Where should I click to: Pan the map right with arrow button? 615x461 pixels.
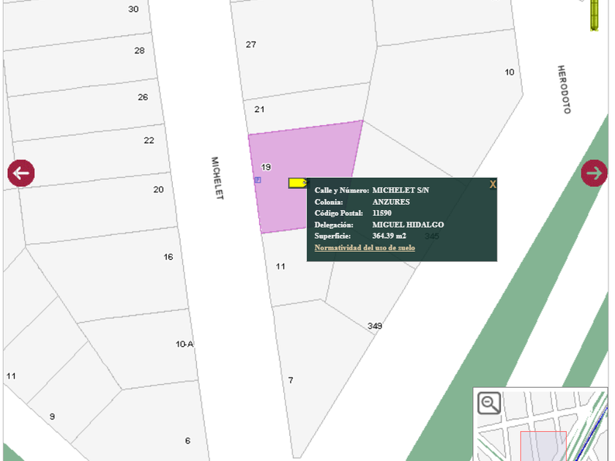point(594,173)
